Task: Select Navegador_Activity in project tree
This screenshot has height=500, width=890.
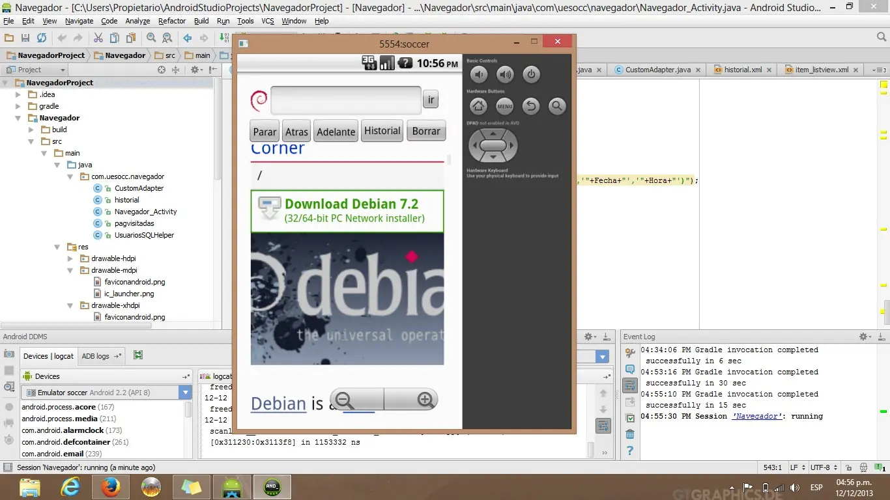Action: pos(145,212)
